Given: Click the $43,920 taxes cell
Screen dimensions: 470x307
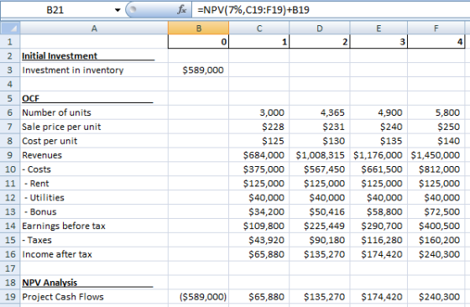Looking at the screenshot, I should (259, 240).
